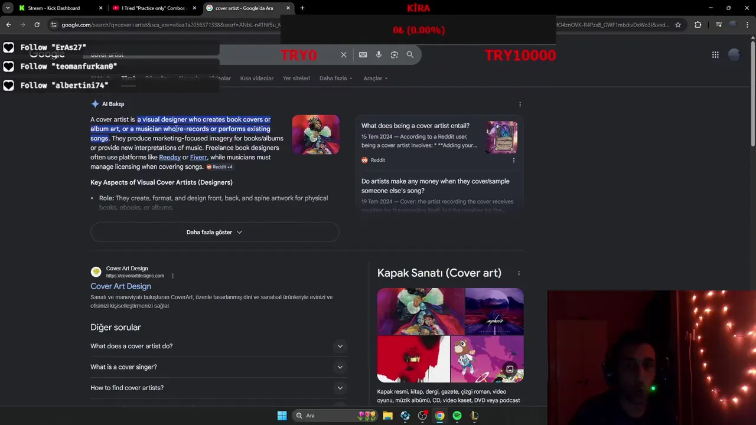Viewport: 756px width, 425px height.
Task: Grab the page vertical scrollbar
Action: 752,94
